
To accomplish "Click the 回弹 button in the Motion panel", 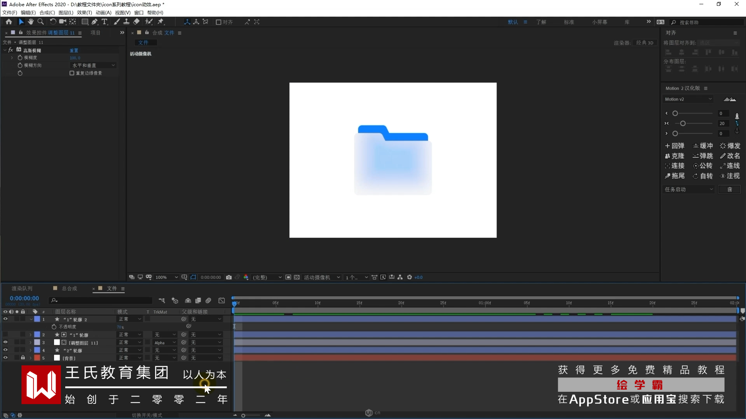I will [x=675, y=146].
